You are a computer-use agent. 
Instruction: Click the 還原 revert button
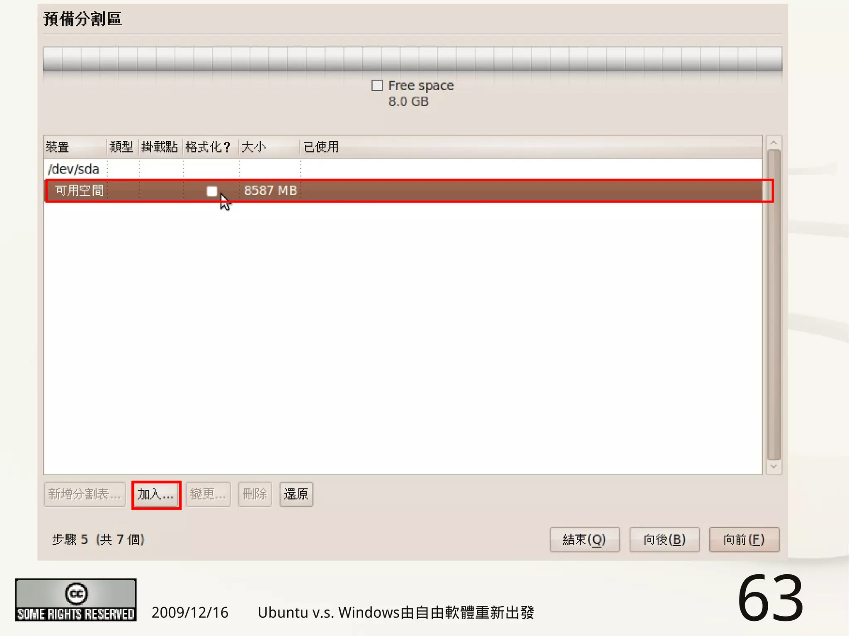[296, 494]
